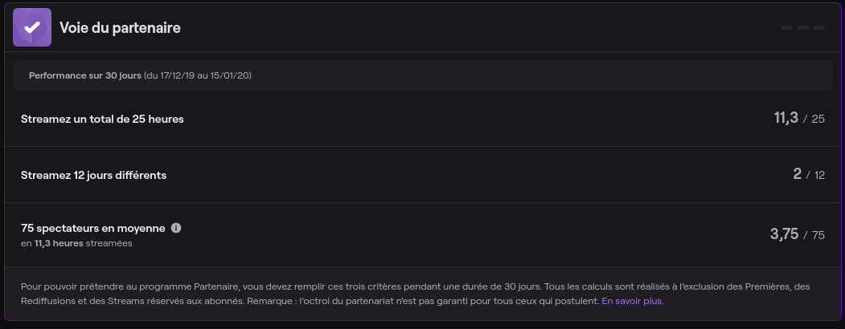Click the 11,3 / 25 hours progress value
This screenshot has height=329, width=845.
click(x=798, y=119)
